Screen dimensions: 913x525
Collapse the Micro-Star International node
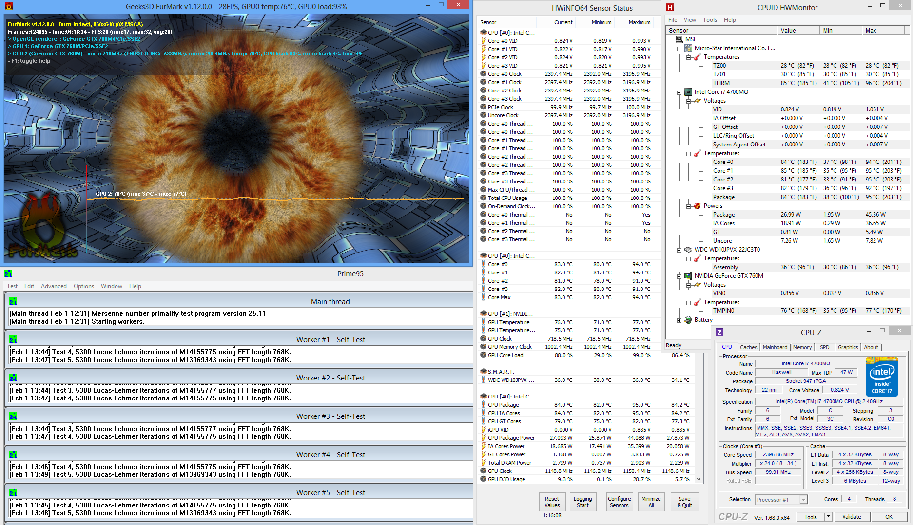point(679,48)
